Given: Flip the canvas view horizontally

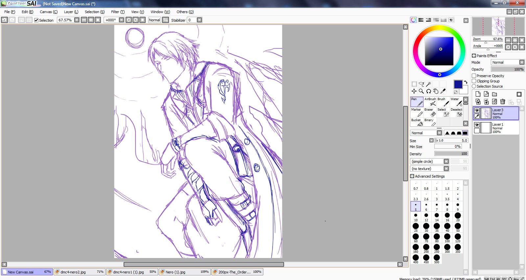Looking at the screenshot, I should point(166,20).
